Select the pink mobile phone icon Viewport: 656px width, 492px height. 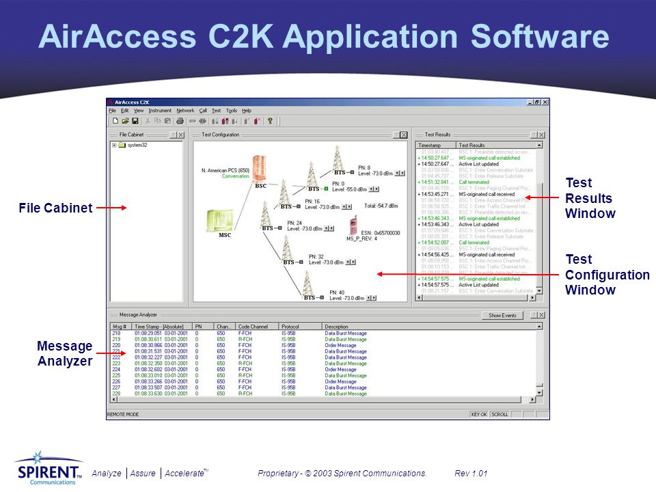353,225
